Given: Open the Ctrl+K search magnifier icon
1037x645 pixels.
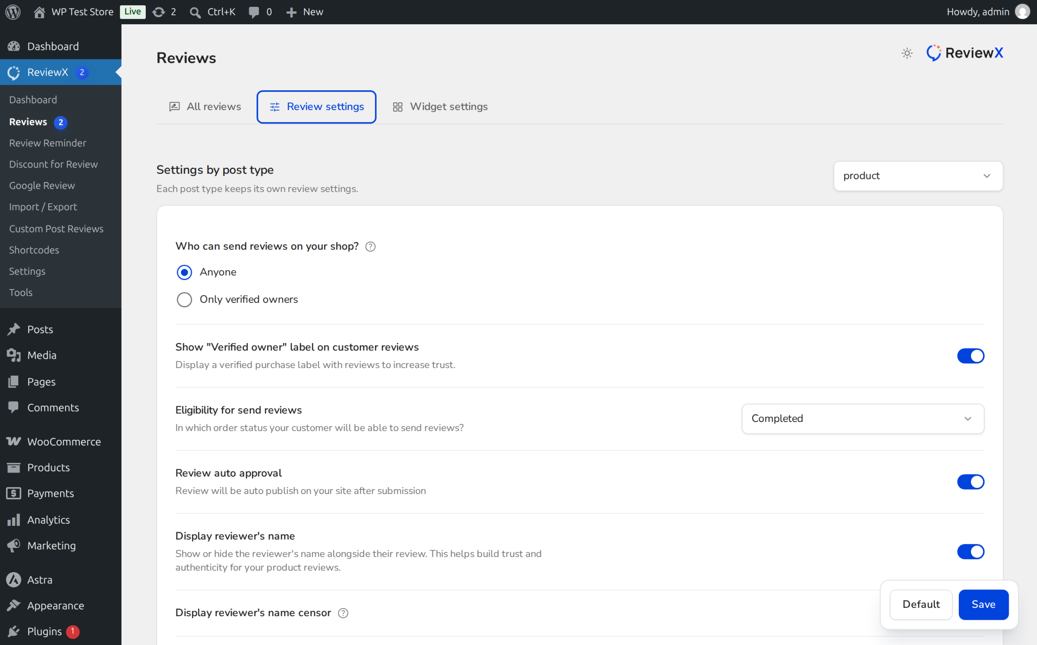Looking at the screenshot, I should [x=196, y=13].
